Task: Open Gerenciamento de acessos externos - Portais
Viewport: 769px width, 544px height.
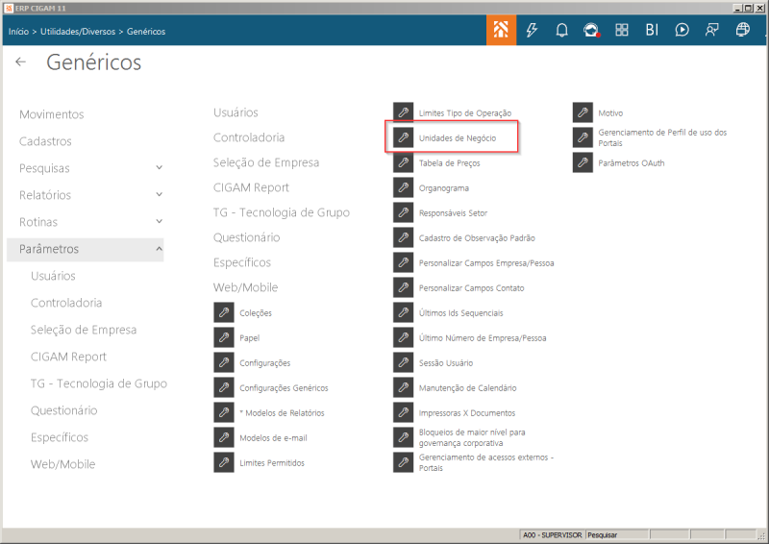Action: coord(486,462)
